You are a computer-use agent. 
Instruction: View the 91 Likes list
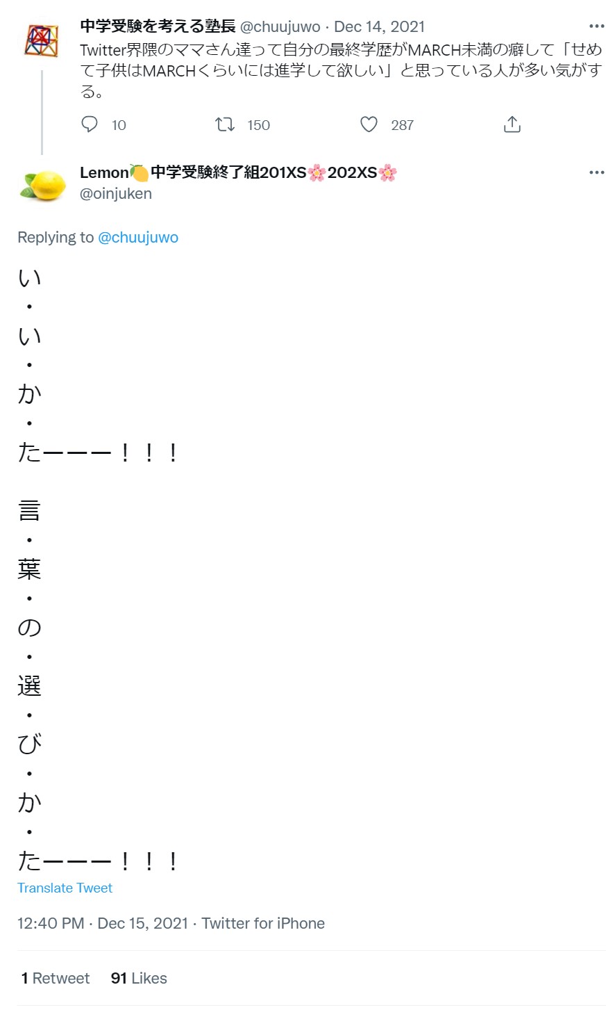tap(139, 978)
